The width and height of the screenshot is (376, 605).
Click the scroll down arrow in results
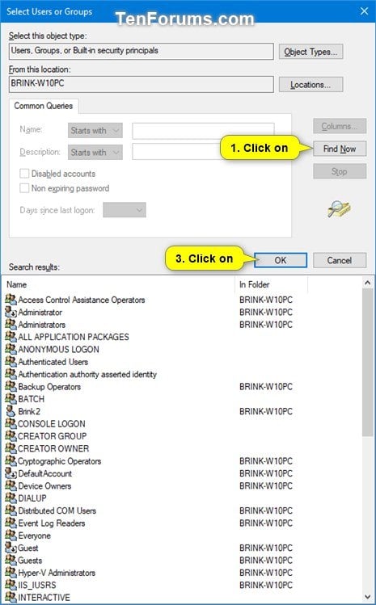click(367, 597)
